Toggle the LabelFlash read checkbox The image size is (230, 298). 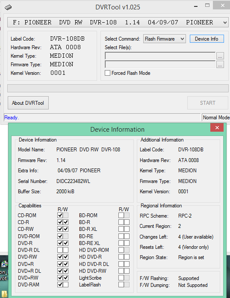tap(121, 284)
